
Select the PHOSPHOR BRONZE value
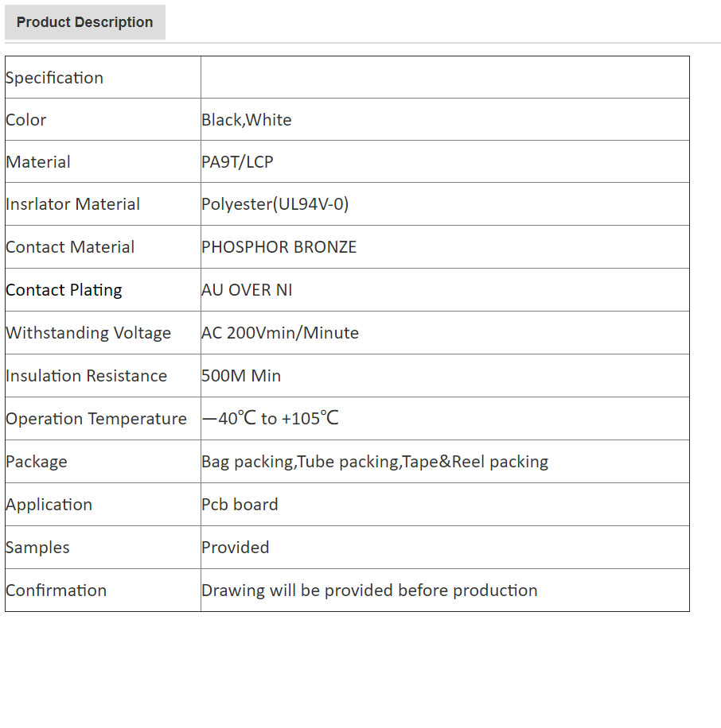(279, 247)
